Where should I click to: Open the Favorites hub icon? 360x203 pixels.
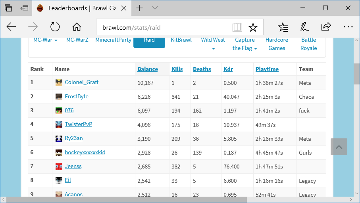(283, 27)
